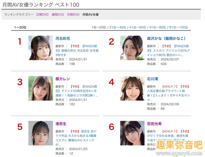The height and width of the screenshot is (157, 205).
Task: Click the rank 2 portrait thumbnail
Action: pyautogui.click(x=132, y=48)
